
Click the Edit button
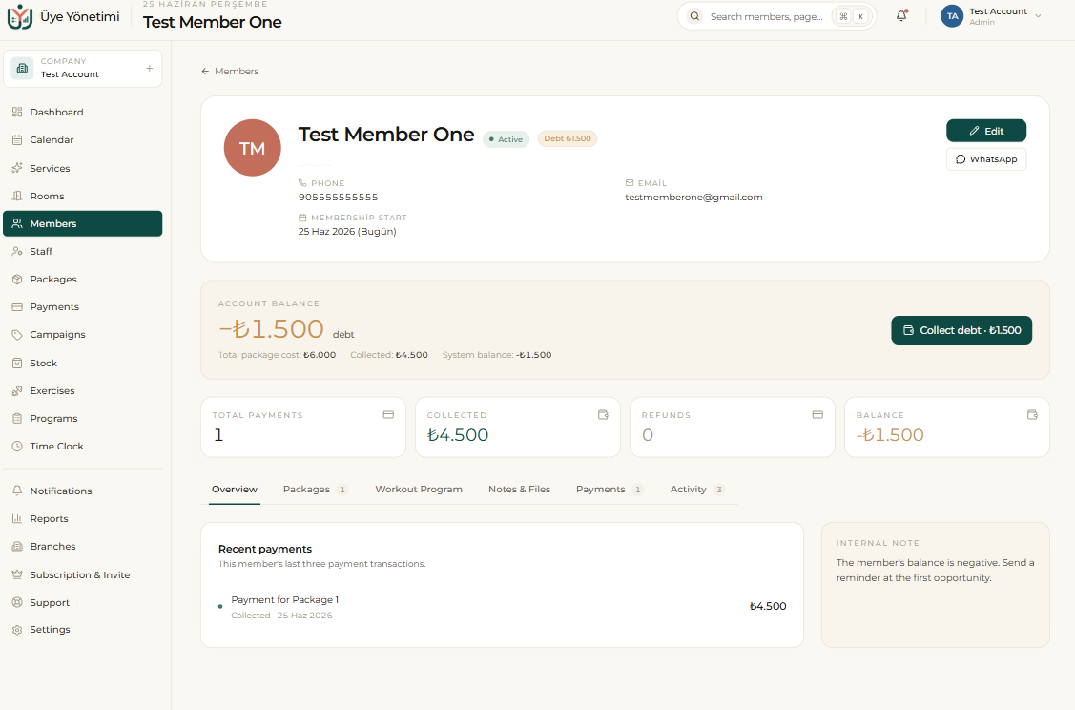click(x=986, y=131)
